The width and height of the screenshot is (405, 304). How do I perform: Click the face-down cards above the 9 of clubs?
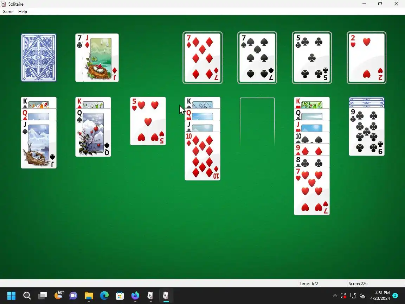click(x=367, y=102)
